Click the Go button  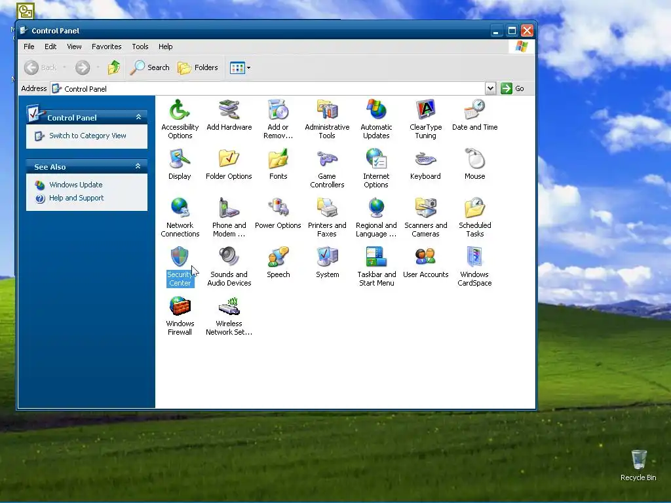click(512, 88)
